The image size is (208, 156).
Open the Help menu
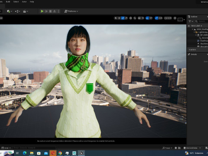[x=32, y=2]
